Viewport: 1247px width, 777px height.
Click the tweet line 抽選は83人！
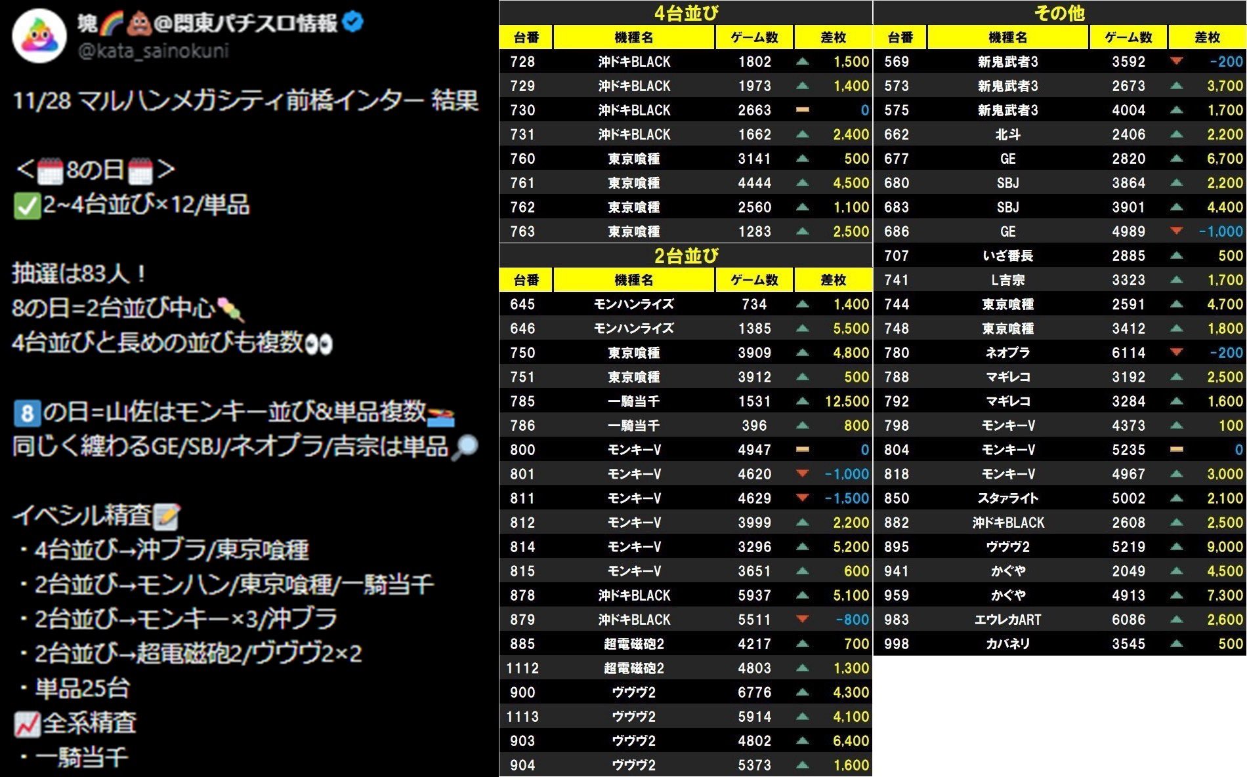click(79, 273)
